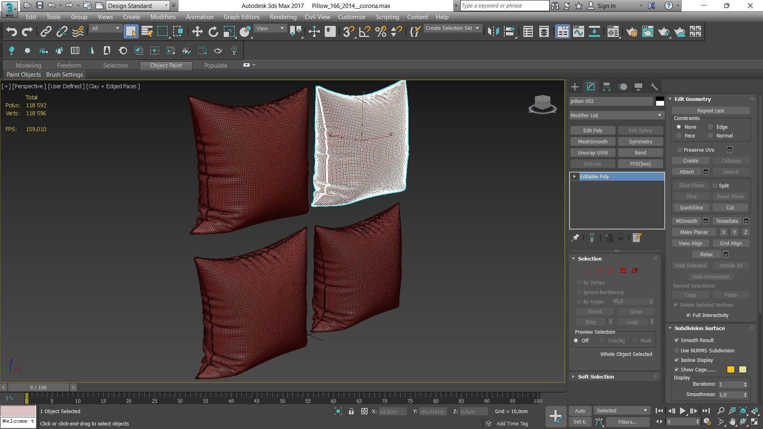Open the key filter Selected dropdown
Screen dimensions: 763x429
[621, 410]
